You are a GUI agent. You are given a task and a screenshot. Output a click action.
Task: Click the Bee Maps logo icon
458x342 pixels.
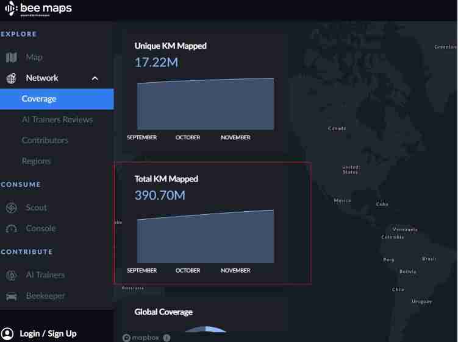point(11,9)
